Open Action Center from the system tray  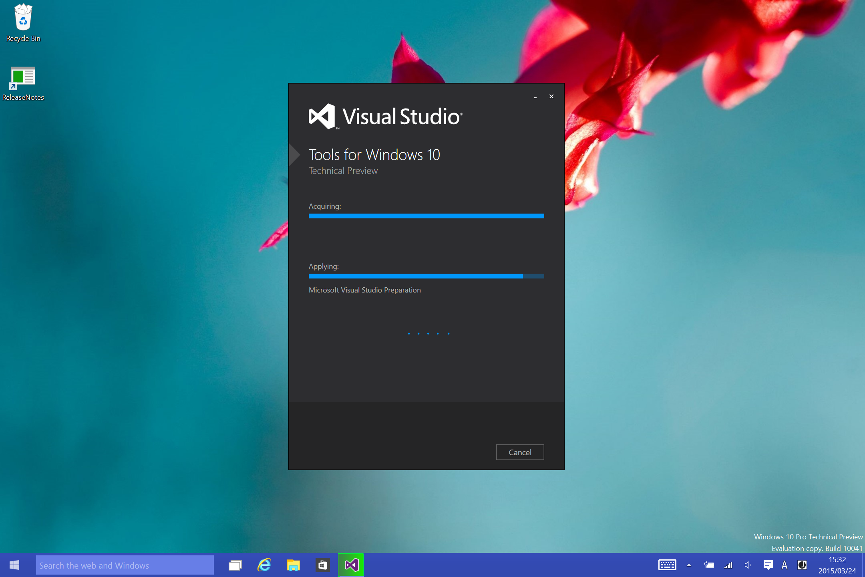tap(768, 565)
